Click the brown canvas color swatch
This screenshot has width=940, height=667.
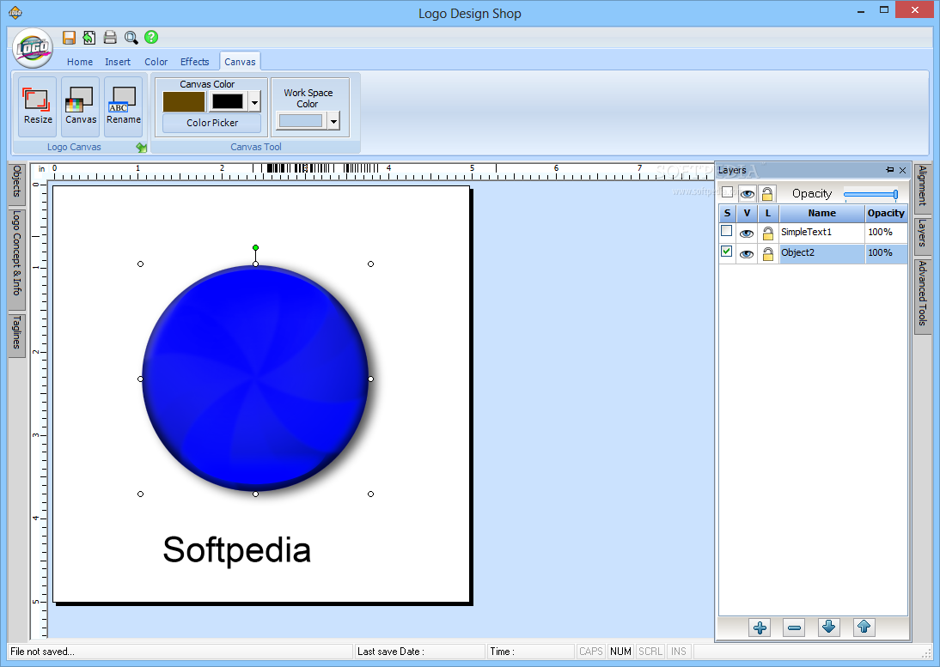tap(184, 102)
